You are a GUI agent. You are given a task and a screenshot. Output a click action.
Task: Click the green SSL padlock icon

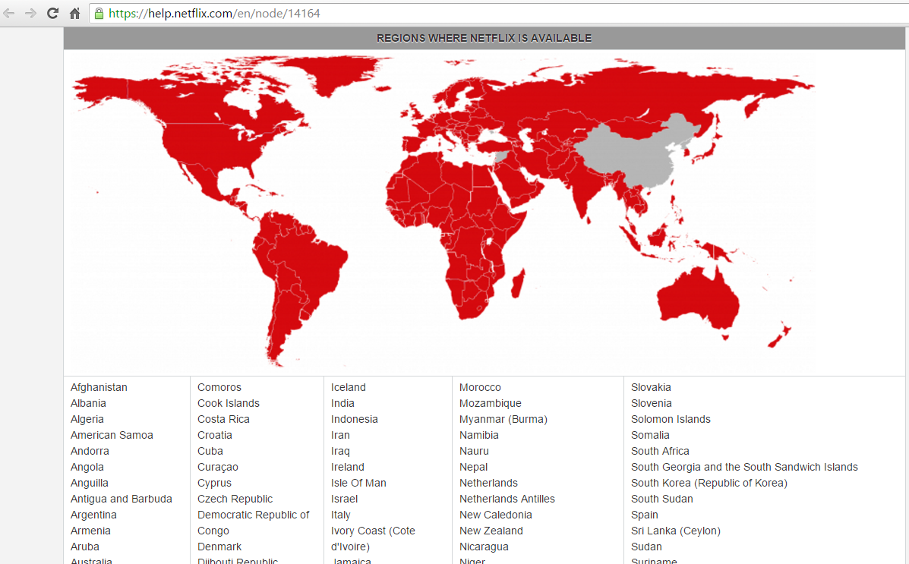99,13
